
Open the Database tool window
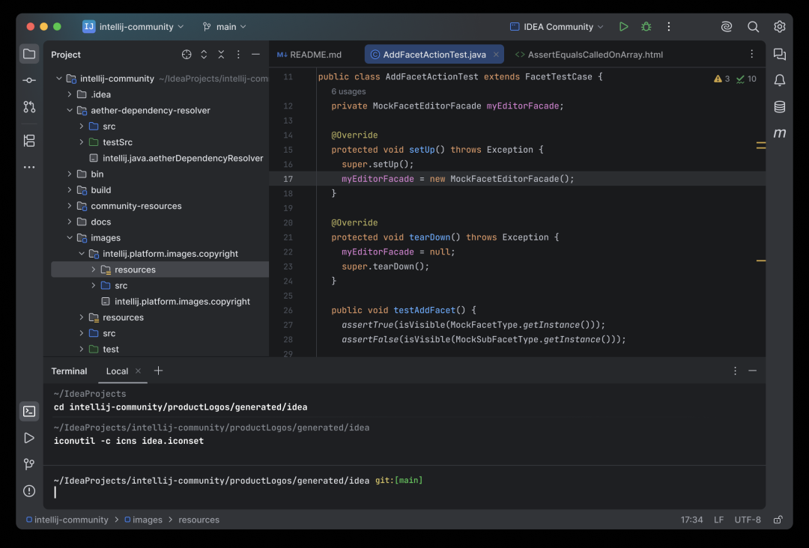tap(780, 107)
